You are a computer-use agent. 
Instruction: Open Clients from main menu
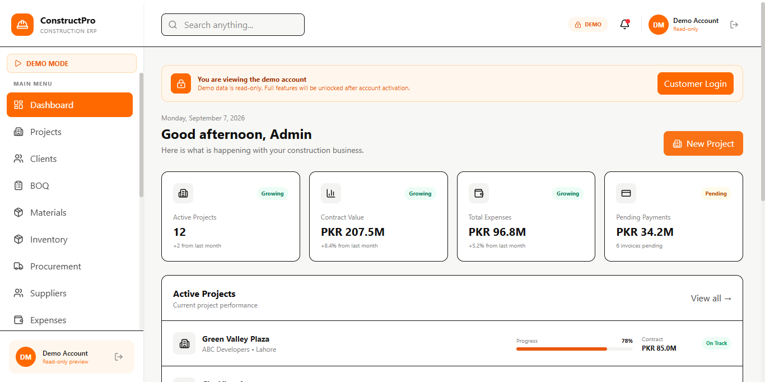tap(69, 159)
